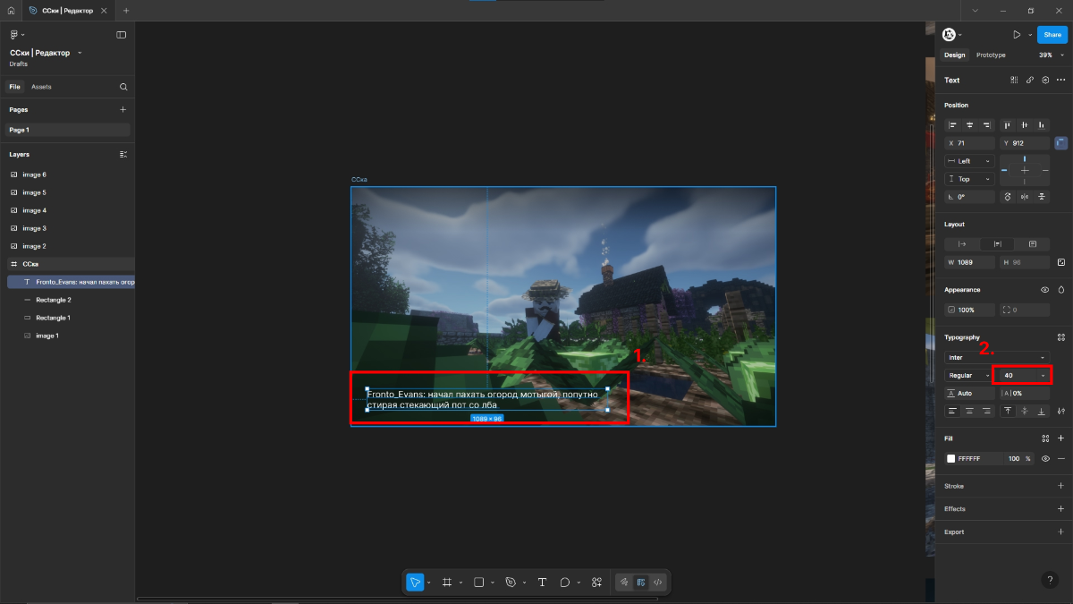The height and width of the screenshot is (604, 1073).
Task: Select the Pen tool in bottom toolbar
Action: [x=511, y=582]
